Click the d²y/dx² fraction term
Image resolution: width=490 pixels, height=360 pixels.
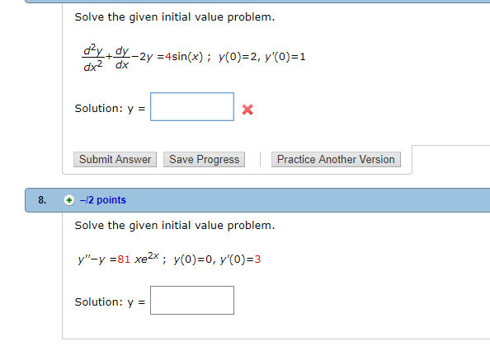click(93, 58)
